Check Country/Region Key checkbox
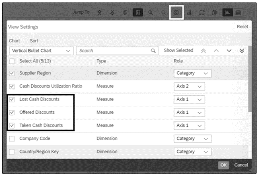This screenshot has height=176, width=259. coord(12,152)
